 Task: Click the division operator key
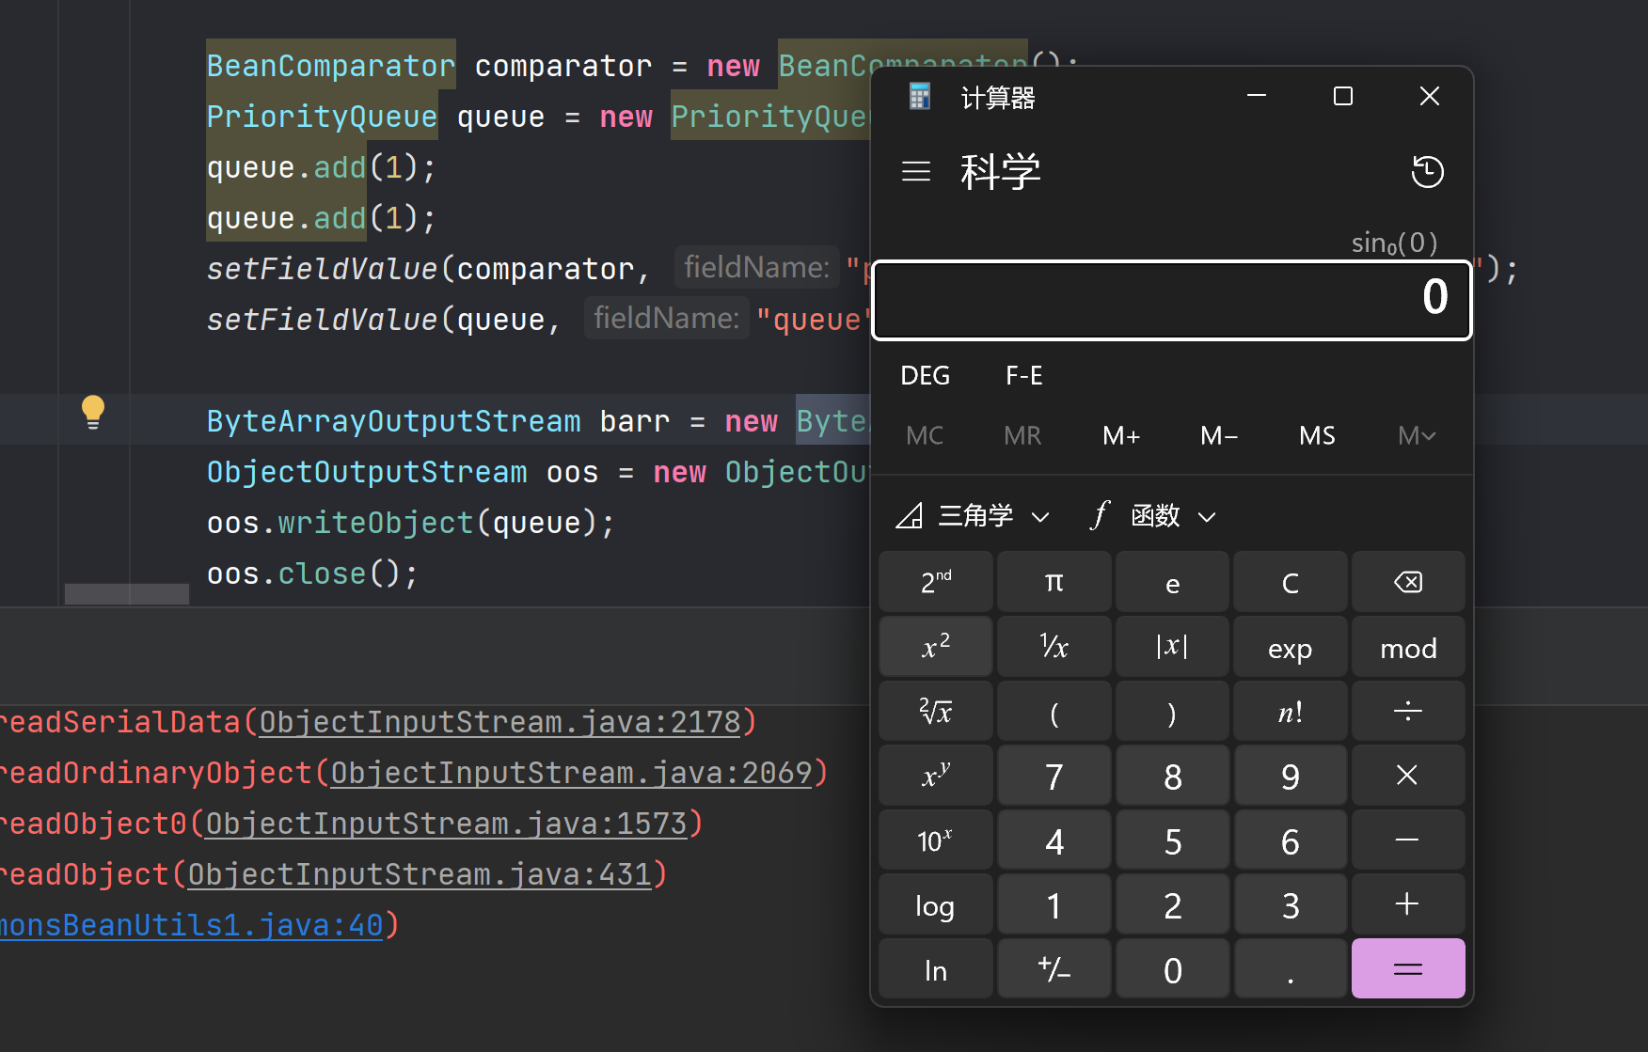pyautogui.click(x=1408, y=712)
